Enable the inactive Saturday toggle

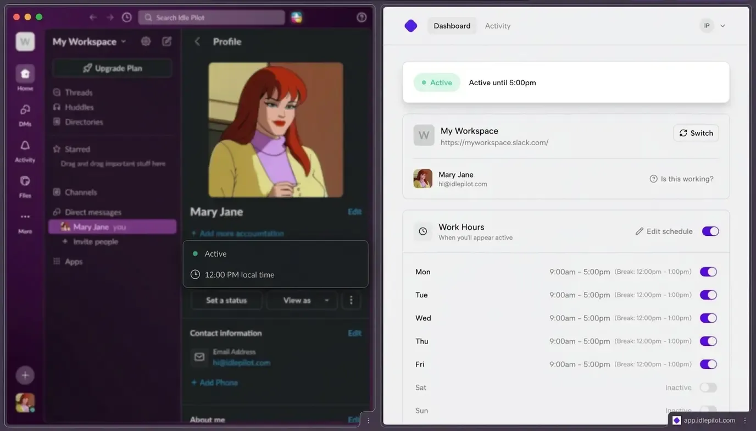708,387
